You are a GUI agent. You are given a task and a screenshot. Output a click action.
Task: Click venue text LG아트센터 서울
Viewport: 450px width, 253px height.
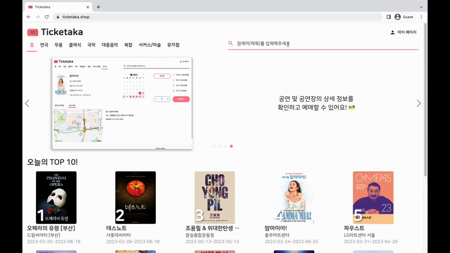pos(359,235)
